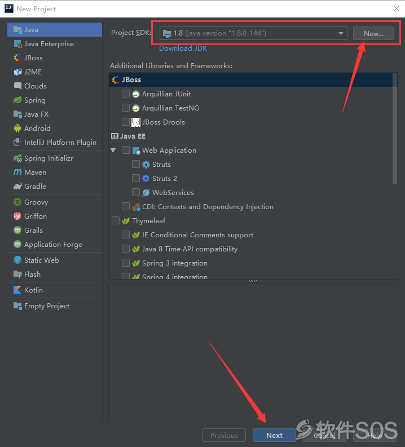Screen dimensions: 405x447
Task: Click the Arquillian JUnit icon
Action: pos(136,94)
